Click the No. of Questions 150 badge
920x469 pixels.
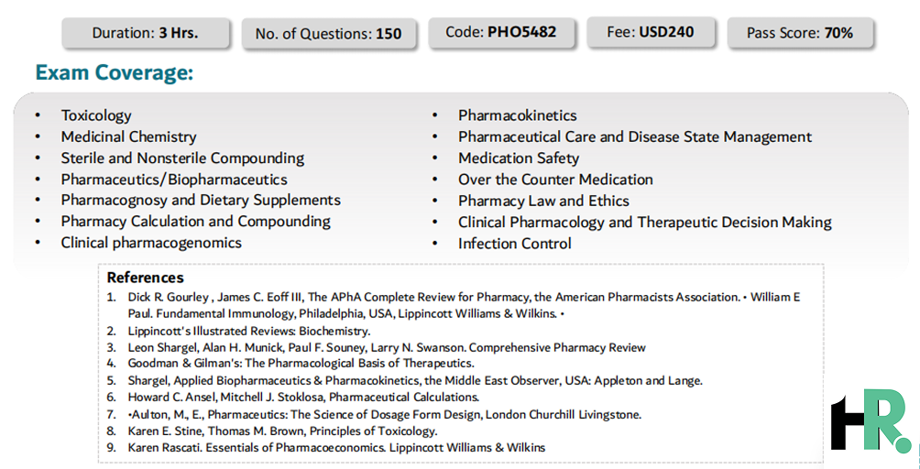329,34
